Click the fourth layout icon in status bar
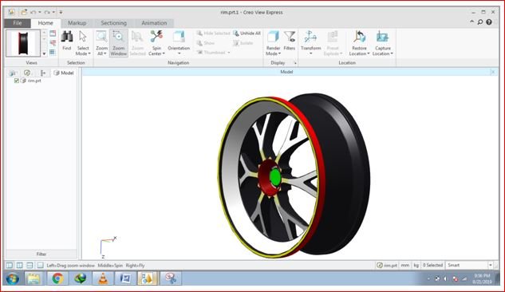Screen dimensions: 505x292 (x=40, y=266)
